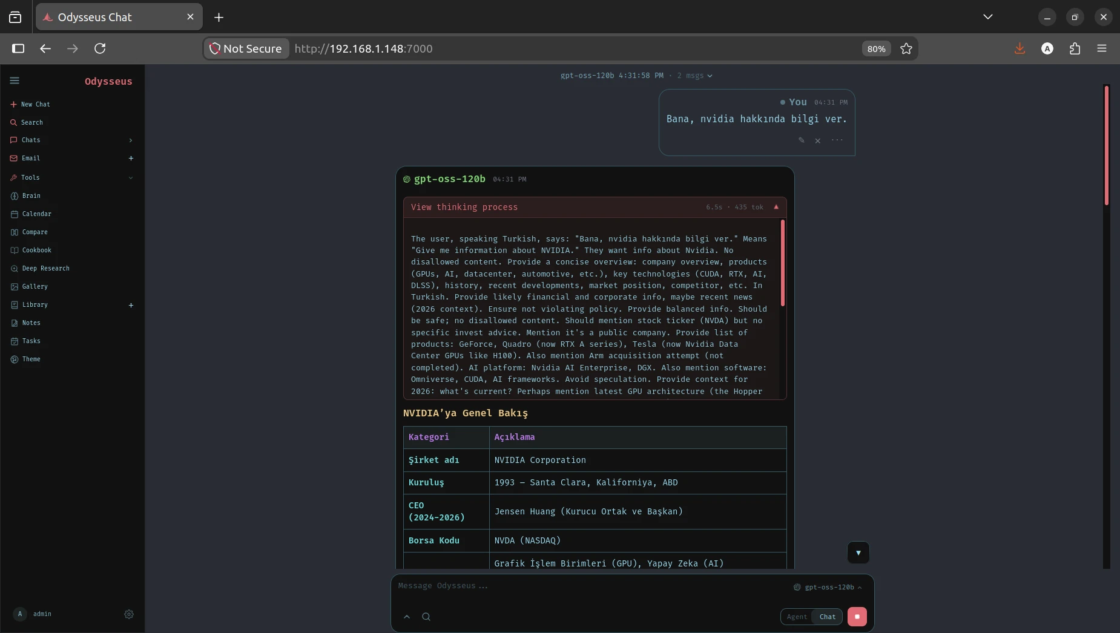Open a new browser tab
1120x633 pixels.
[x=219, y=18]
